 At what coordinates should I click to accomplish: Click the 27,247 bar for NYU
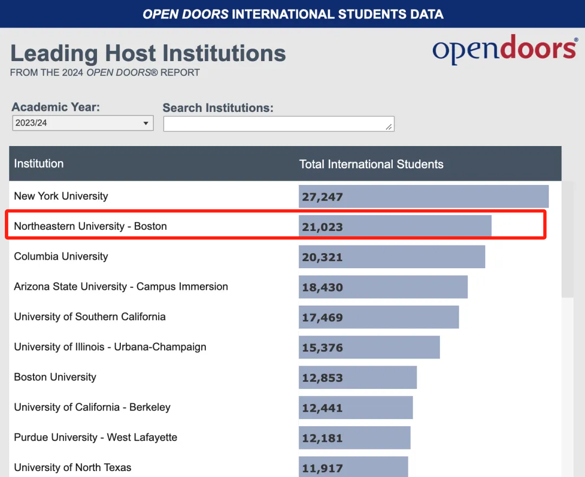coord(424,196)
